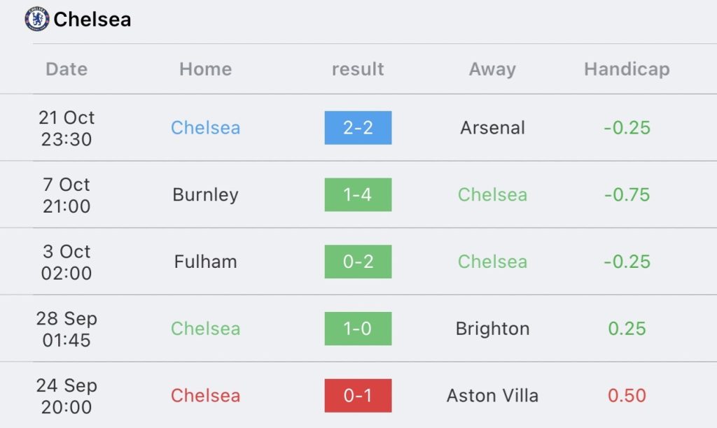Open the green 0-2 result badge
717x428 pixels.
click(x=358, y=262)
